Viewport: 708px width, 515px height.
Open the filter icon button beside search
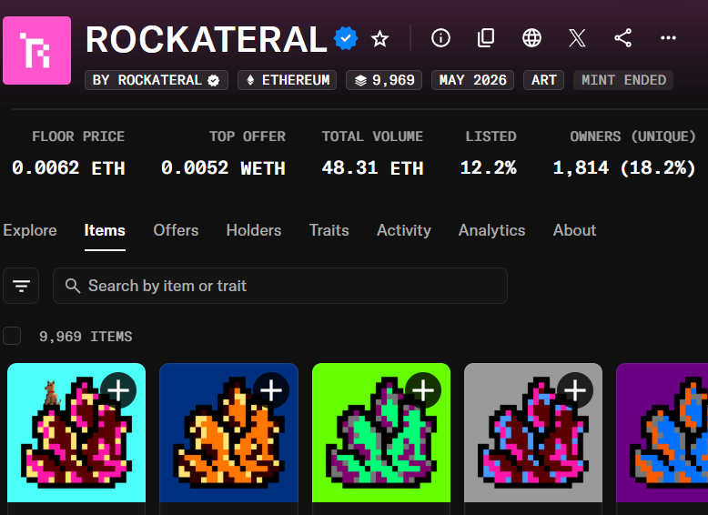point(21,286)
